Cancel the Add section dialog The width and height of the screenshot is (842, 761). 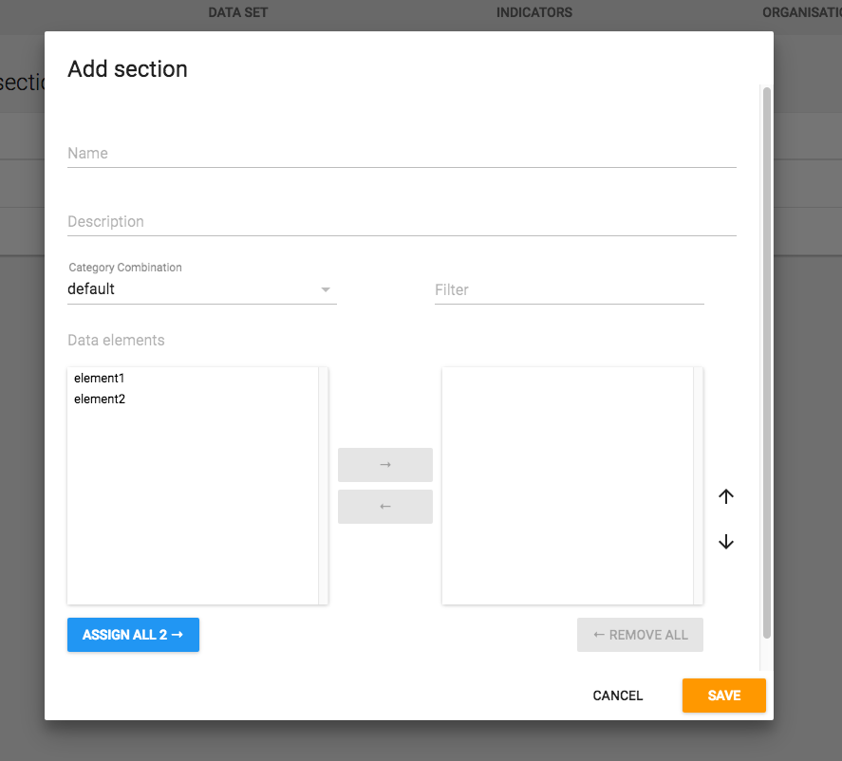point(617,696)
